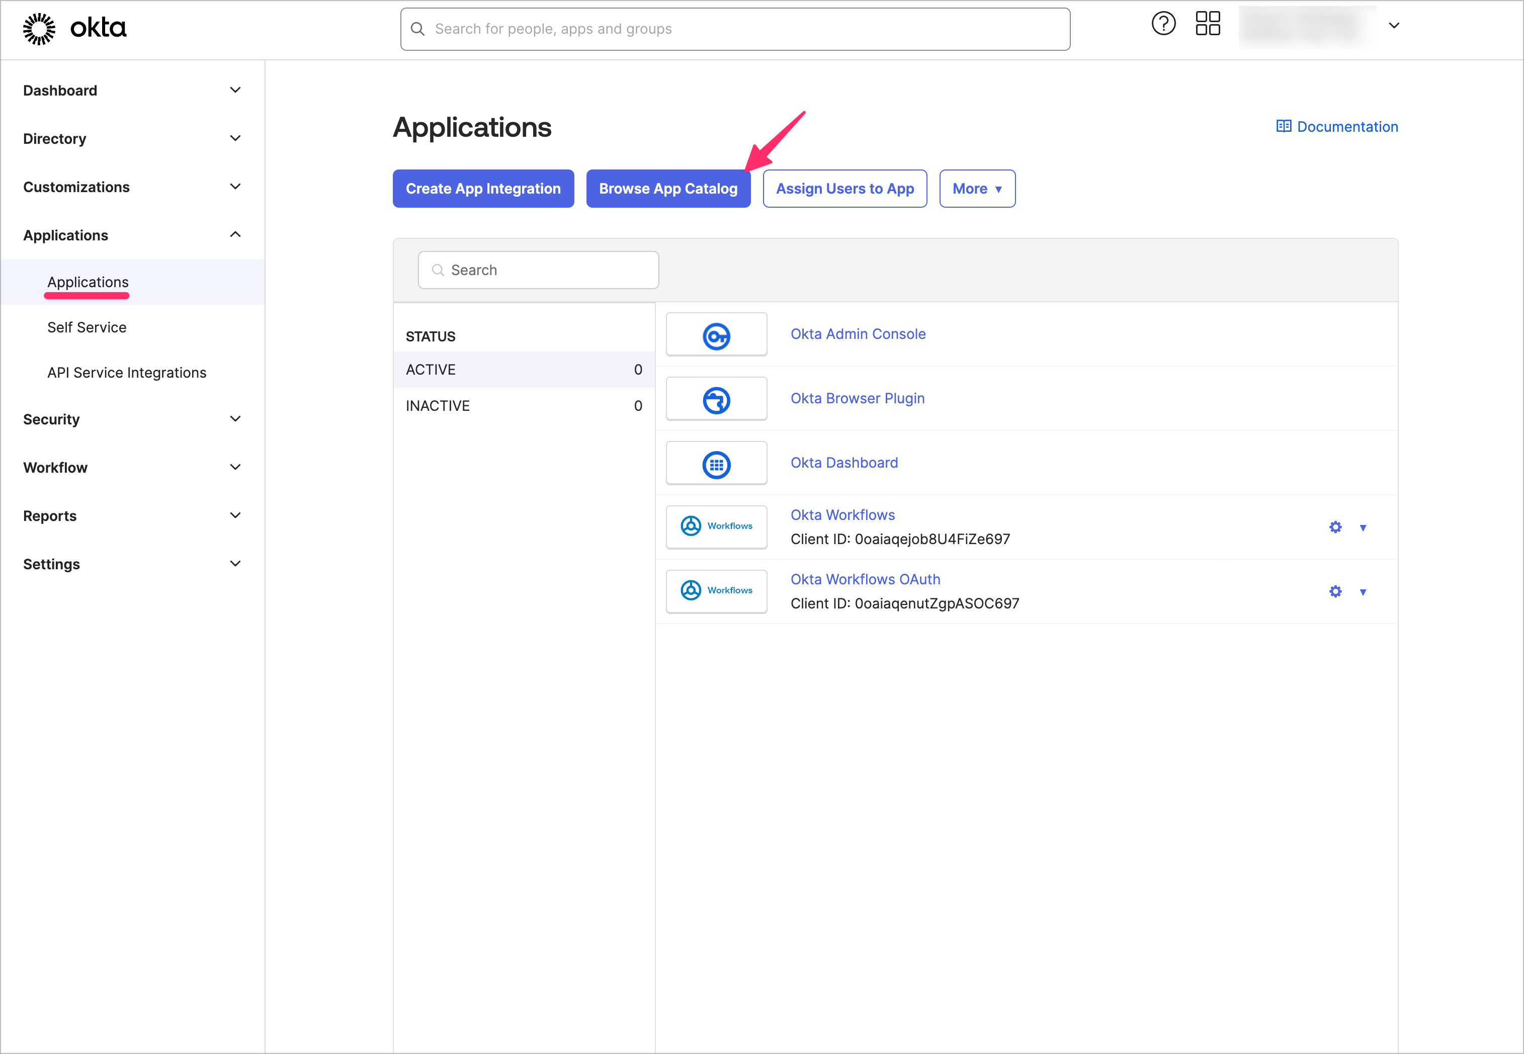Click the Okta Workflows OAuth app logo
Image resolution: width=1524 pixels, height=1054 pixels.
point(716,590)
